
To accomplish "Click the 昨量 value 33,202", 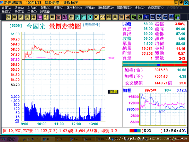I will (147, 53).
